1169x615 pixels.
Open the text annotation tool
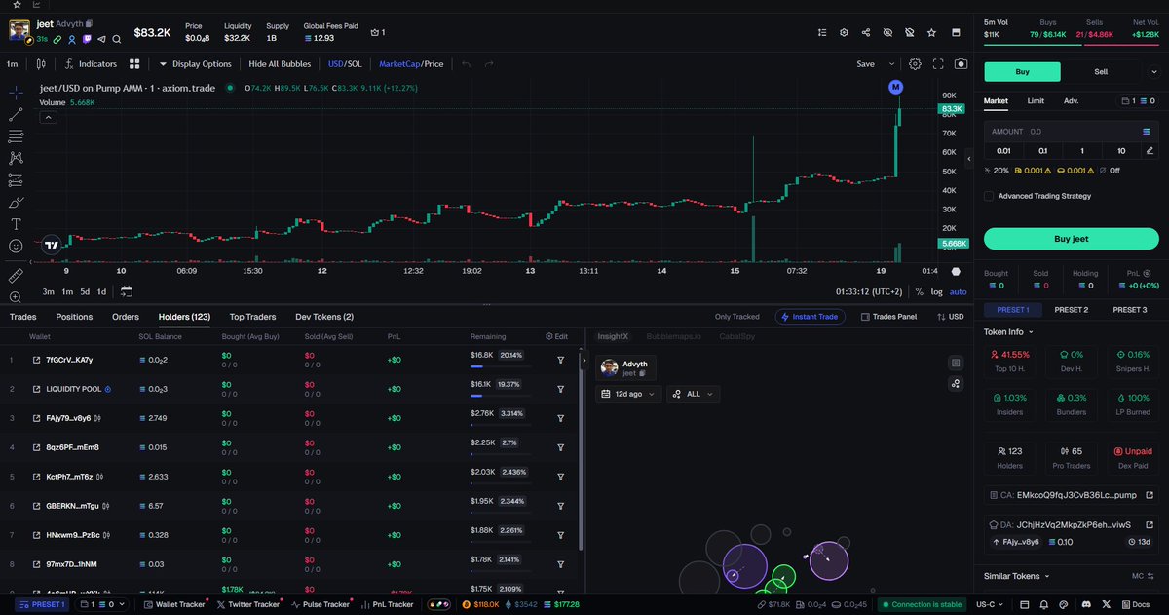16,224
